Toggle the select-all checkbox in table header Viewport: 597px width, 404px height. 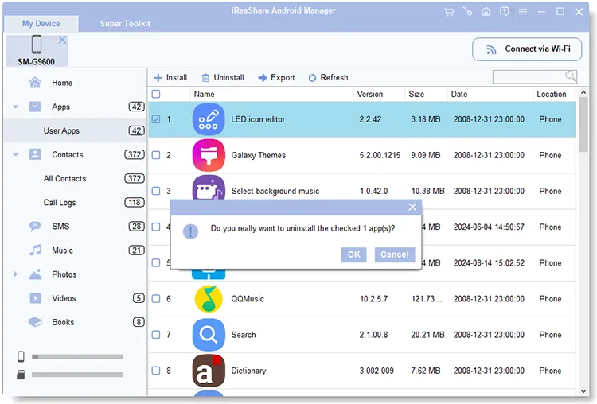[x=156, y=94]
